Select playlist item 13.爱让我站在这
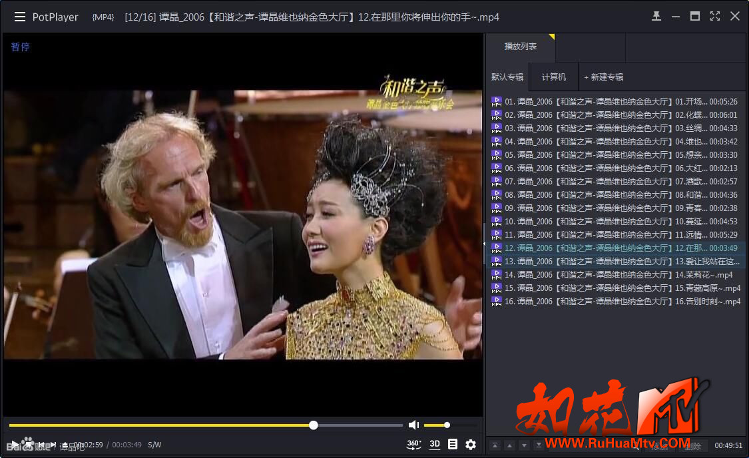 [616, 262]
